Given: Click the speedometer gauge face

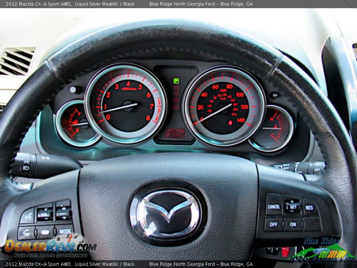Looking at the screenshot, I should pyautogui.click(x=224, y=106).
